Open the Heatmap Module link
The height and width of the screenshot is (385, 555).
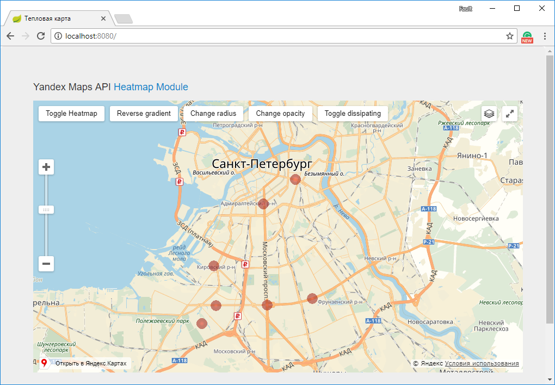151,87
